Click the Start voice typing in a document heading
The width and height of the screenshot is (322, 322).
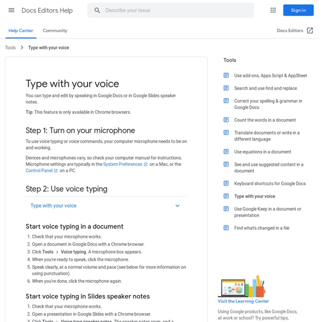(x=75, y=226)
